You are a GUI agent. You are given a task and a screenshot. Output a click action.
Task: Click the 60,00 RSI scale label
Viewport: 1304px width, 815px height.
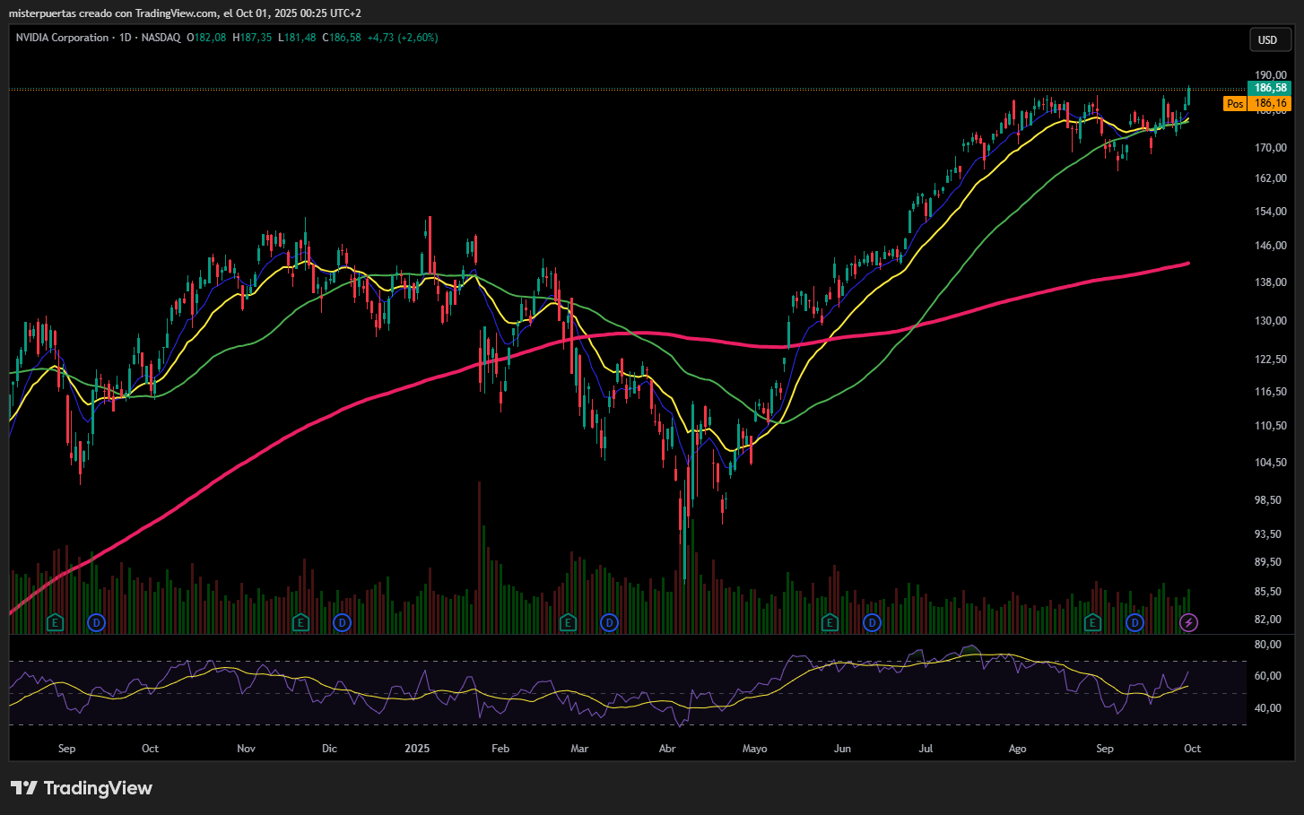[1267, 676]
